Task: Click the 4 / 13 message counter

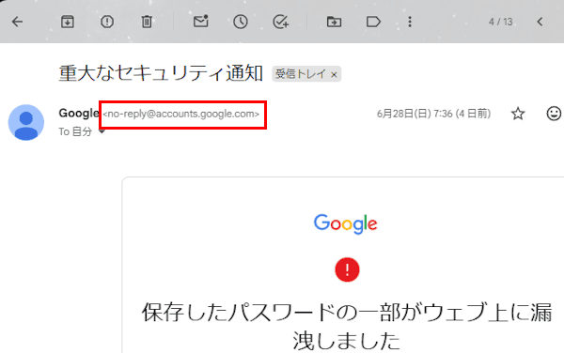Action: click(x=500, y=22)
